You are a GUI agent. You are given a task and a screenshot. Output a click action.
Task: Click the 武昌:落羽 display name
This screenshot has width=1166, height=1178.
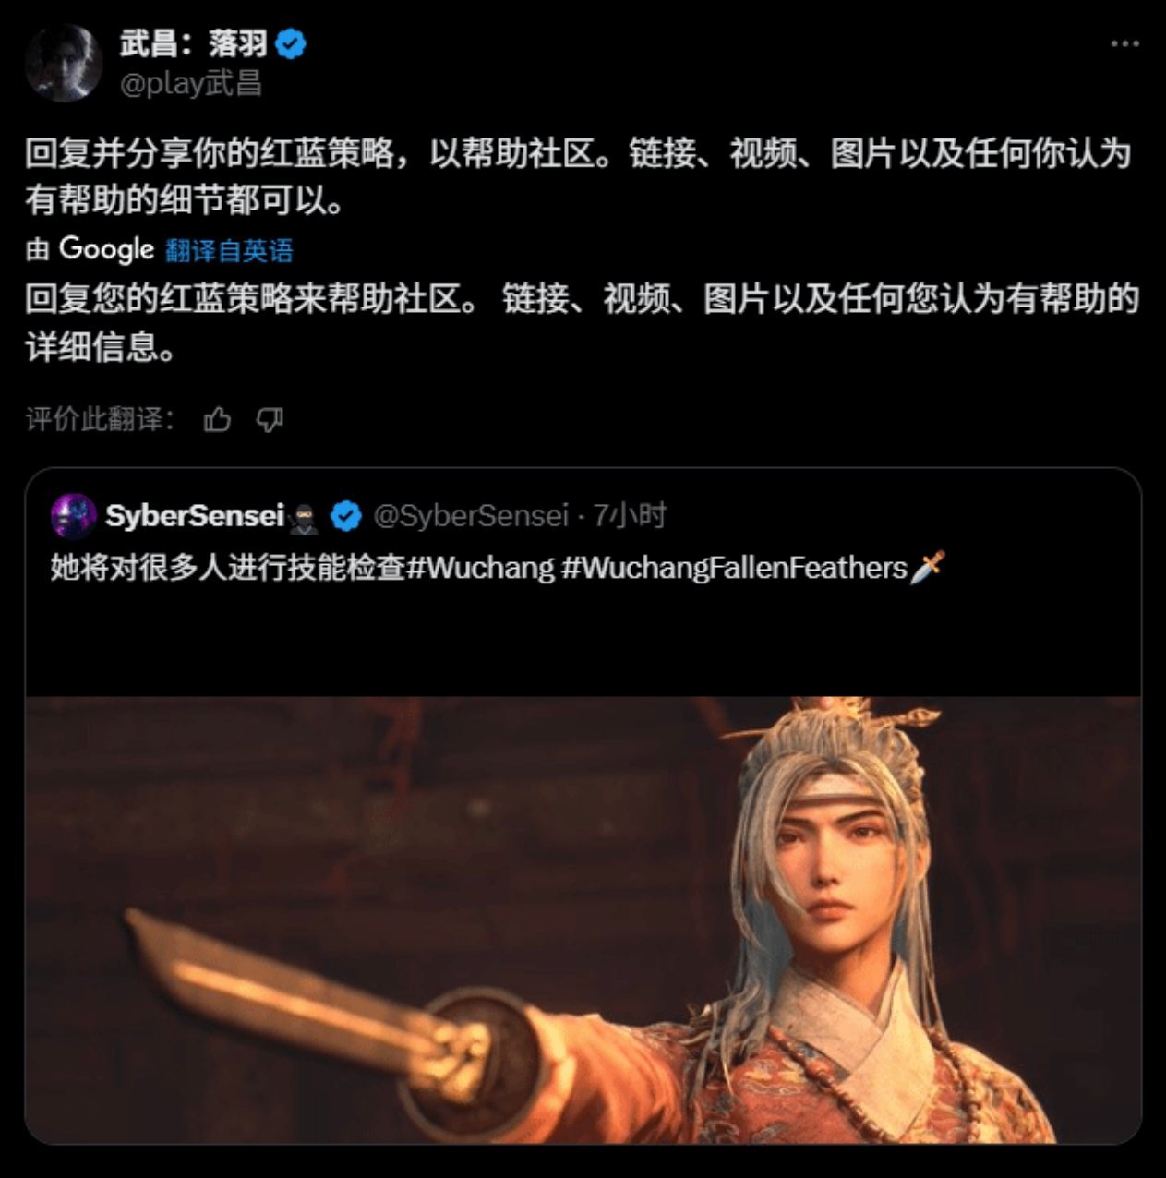coord(194,43)
